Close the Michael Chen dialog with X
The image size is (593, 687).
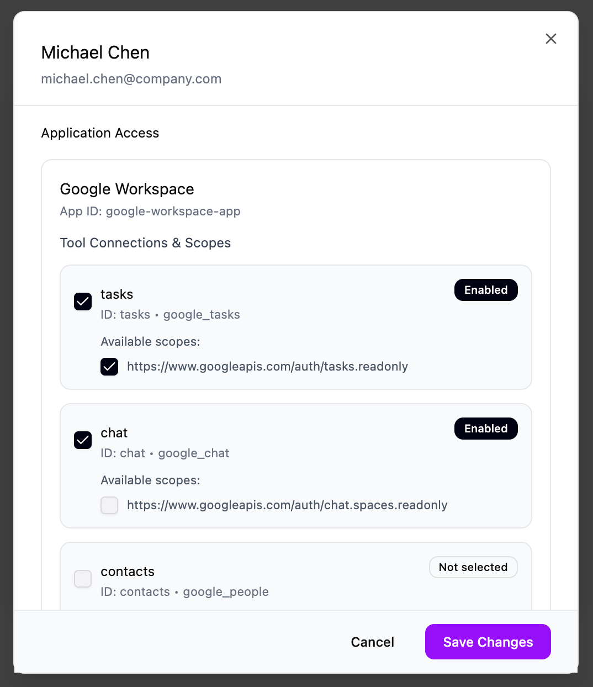550,39
